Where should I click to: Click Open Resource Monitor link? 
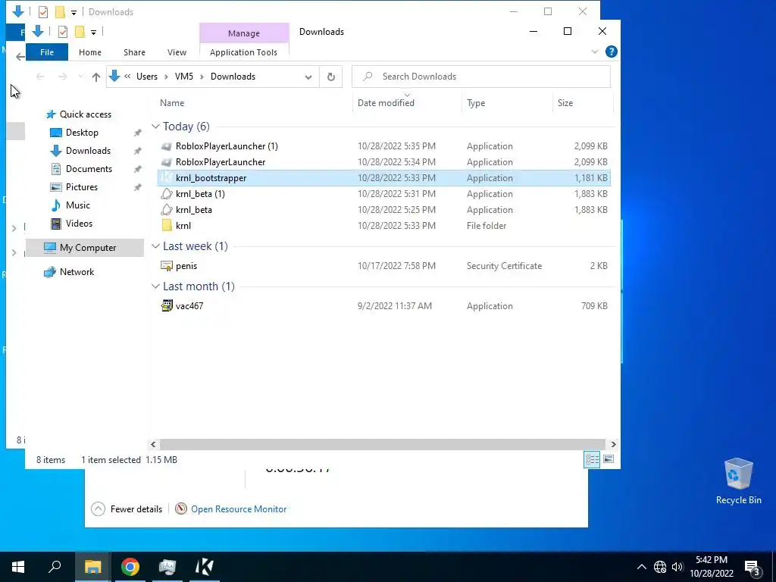point(239,508)
